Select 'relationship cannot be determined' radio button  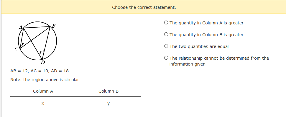coord(166,58)
